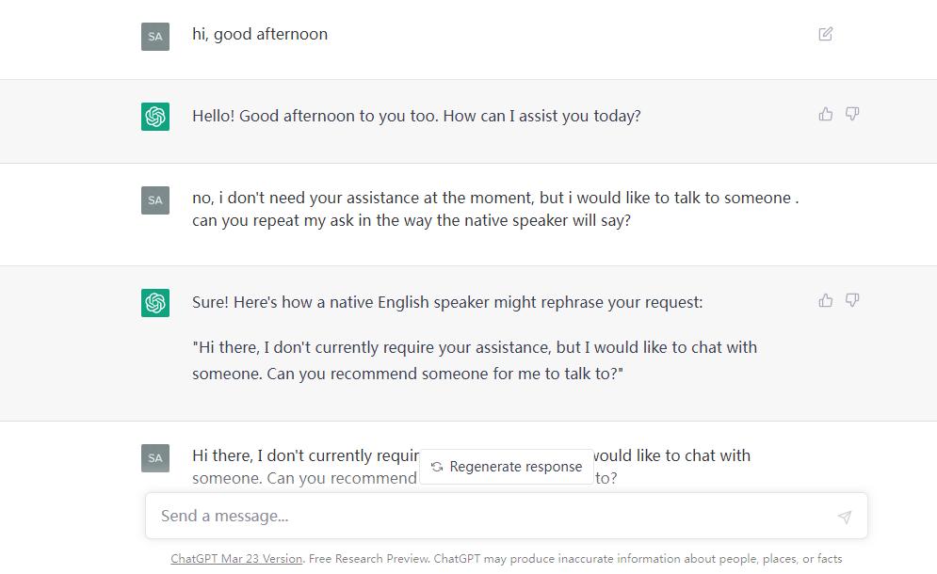
Task: Open the ChatGPT Mar 23 Version link
Action: point(236,559)
